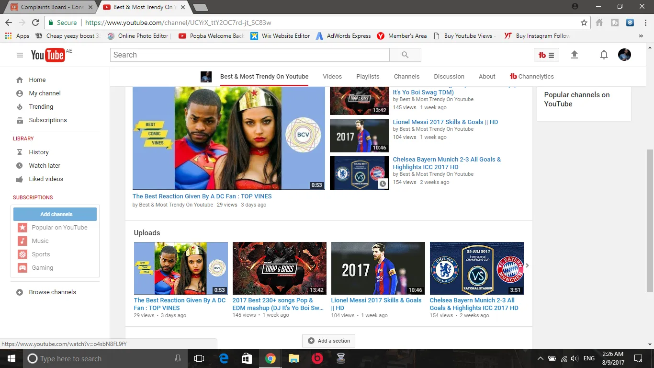This screenshot has width=654, height=368.
Task: Open the Playlists tab
Action: pos(368,77)
